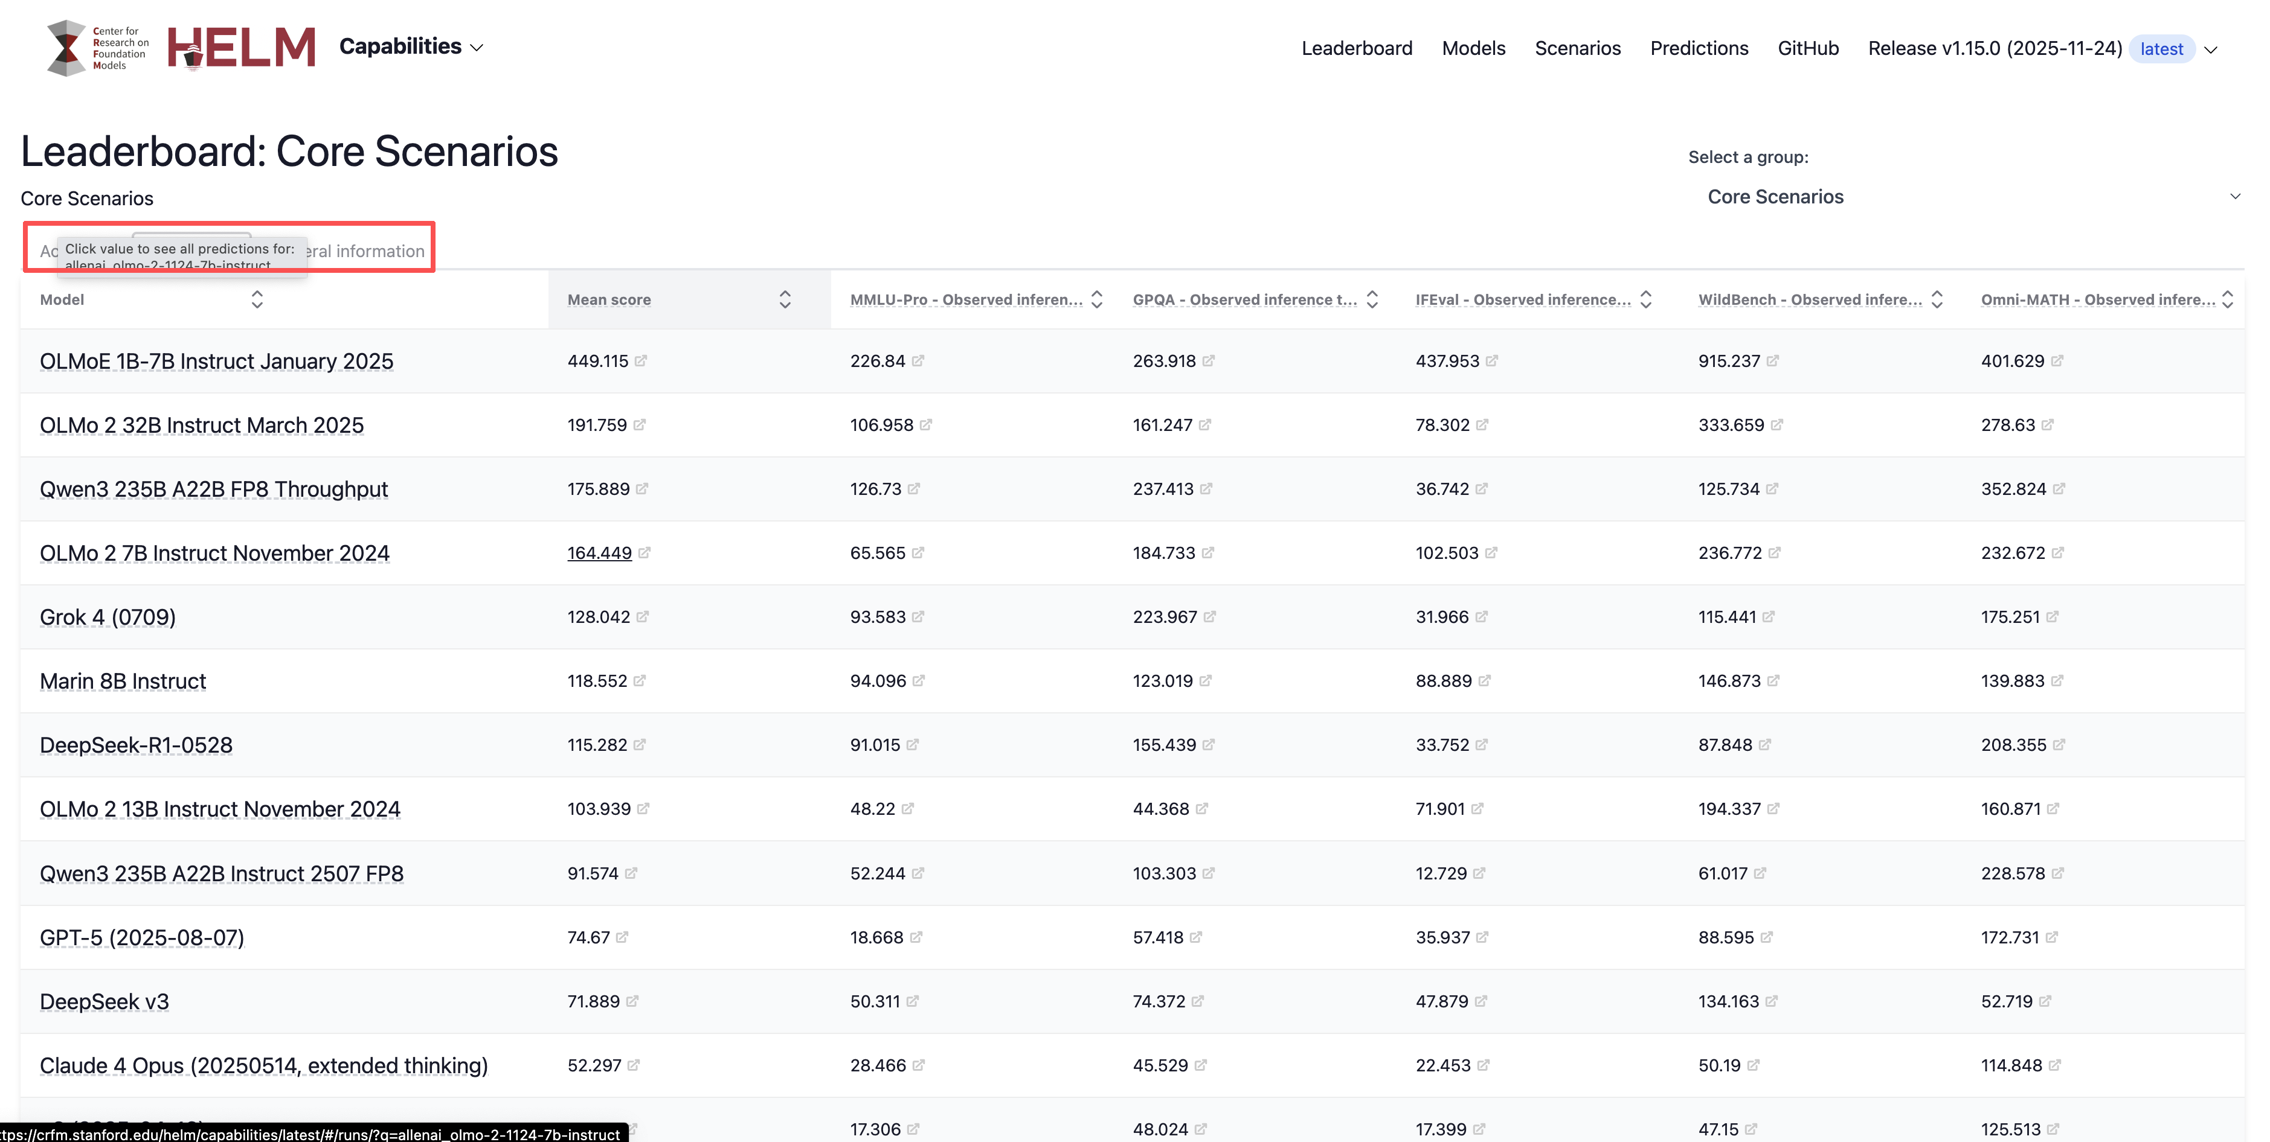Click the HELM logo
Viewport: 2270px width, 1142px height.
click(x=242, y=48)
